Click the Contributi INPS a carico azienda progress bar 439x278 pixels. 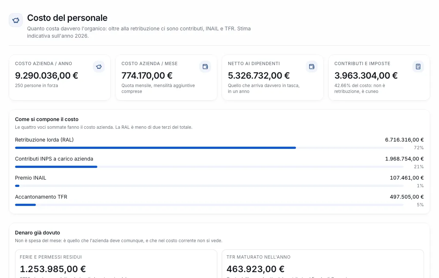[209, 167]
